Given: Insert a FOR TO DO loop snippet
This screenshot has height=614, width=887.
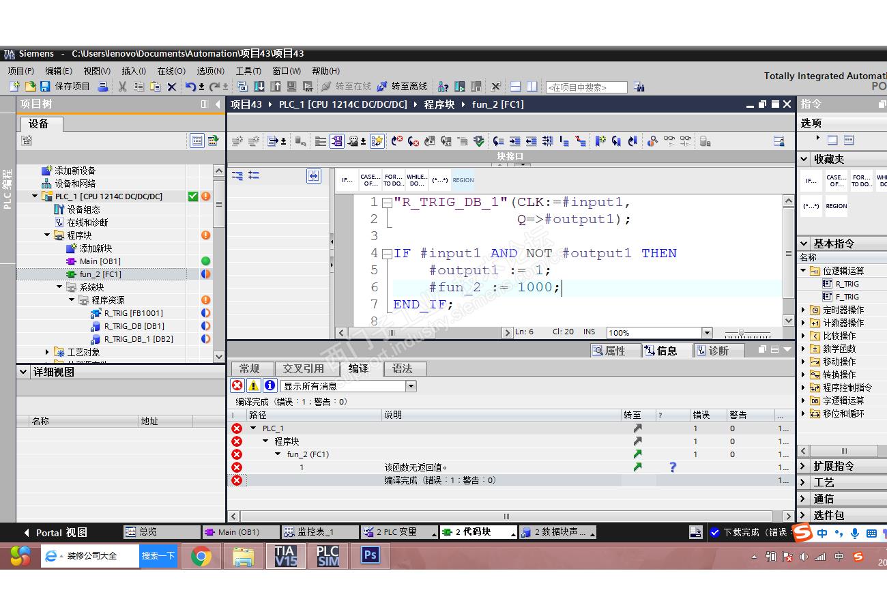Looking at the screenshot, I should pos(393,180).
